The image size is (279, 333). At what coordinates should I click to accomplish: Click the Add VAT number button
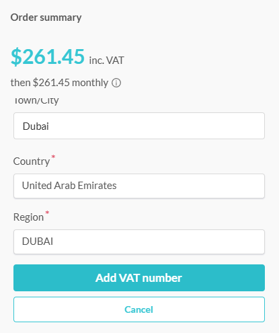click(x=139, y=278)
